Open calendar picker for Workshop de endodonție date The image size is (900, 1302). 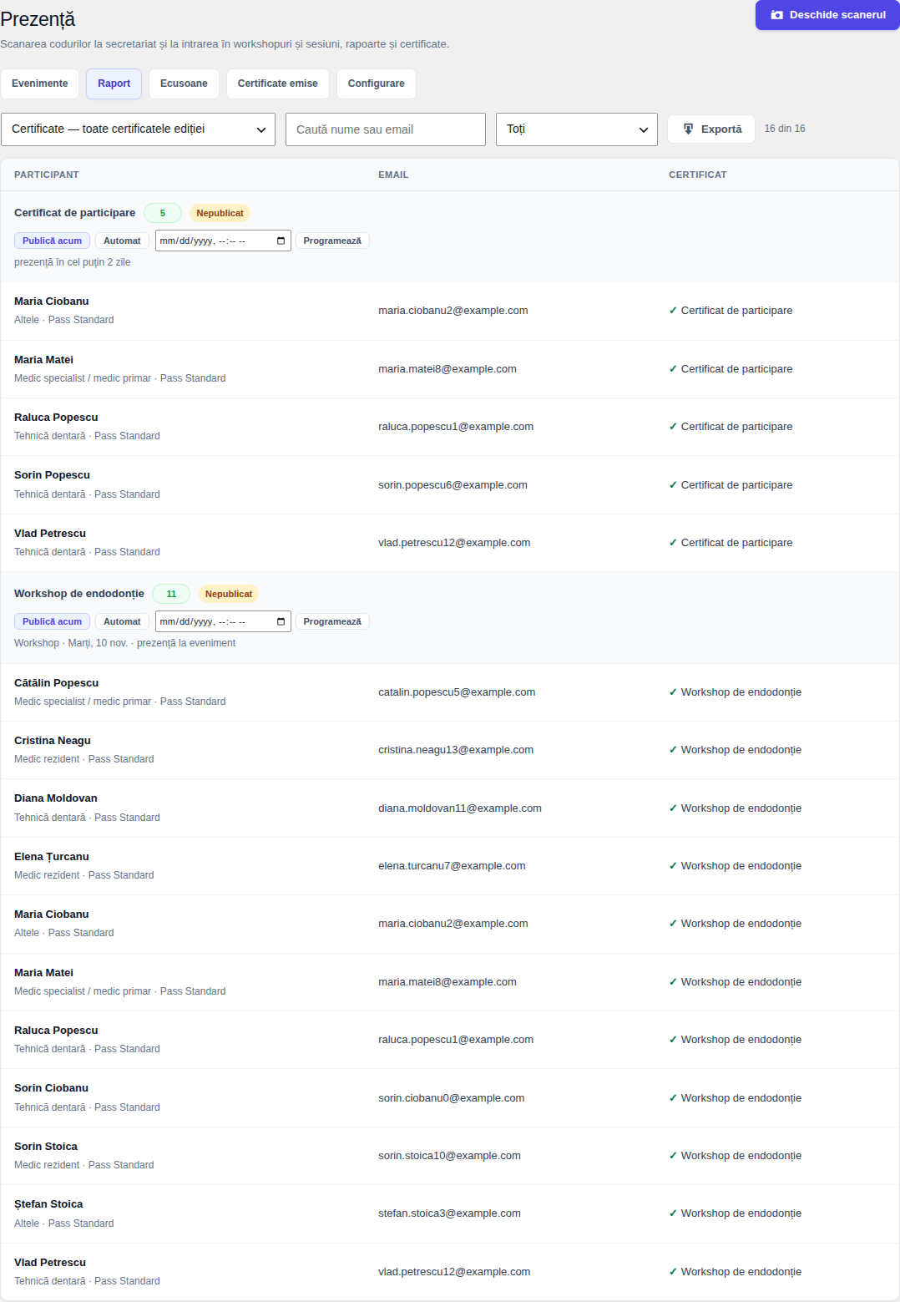tap(281, 621)
